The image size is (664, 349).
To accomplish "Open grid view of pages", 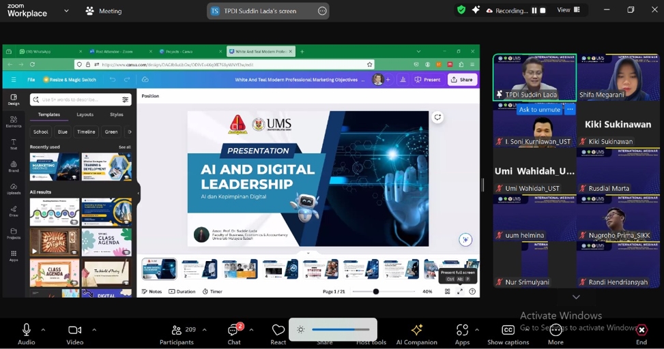I will coord(447,292).
